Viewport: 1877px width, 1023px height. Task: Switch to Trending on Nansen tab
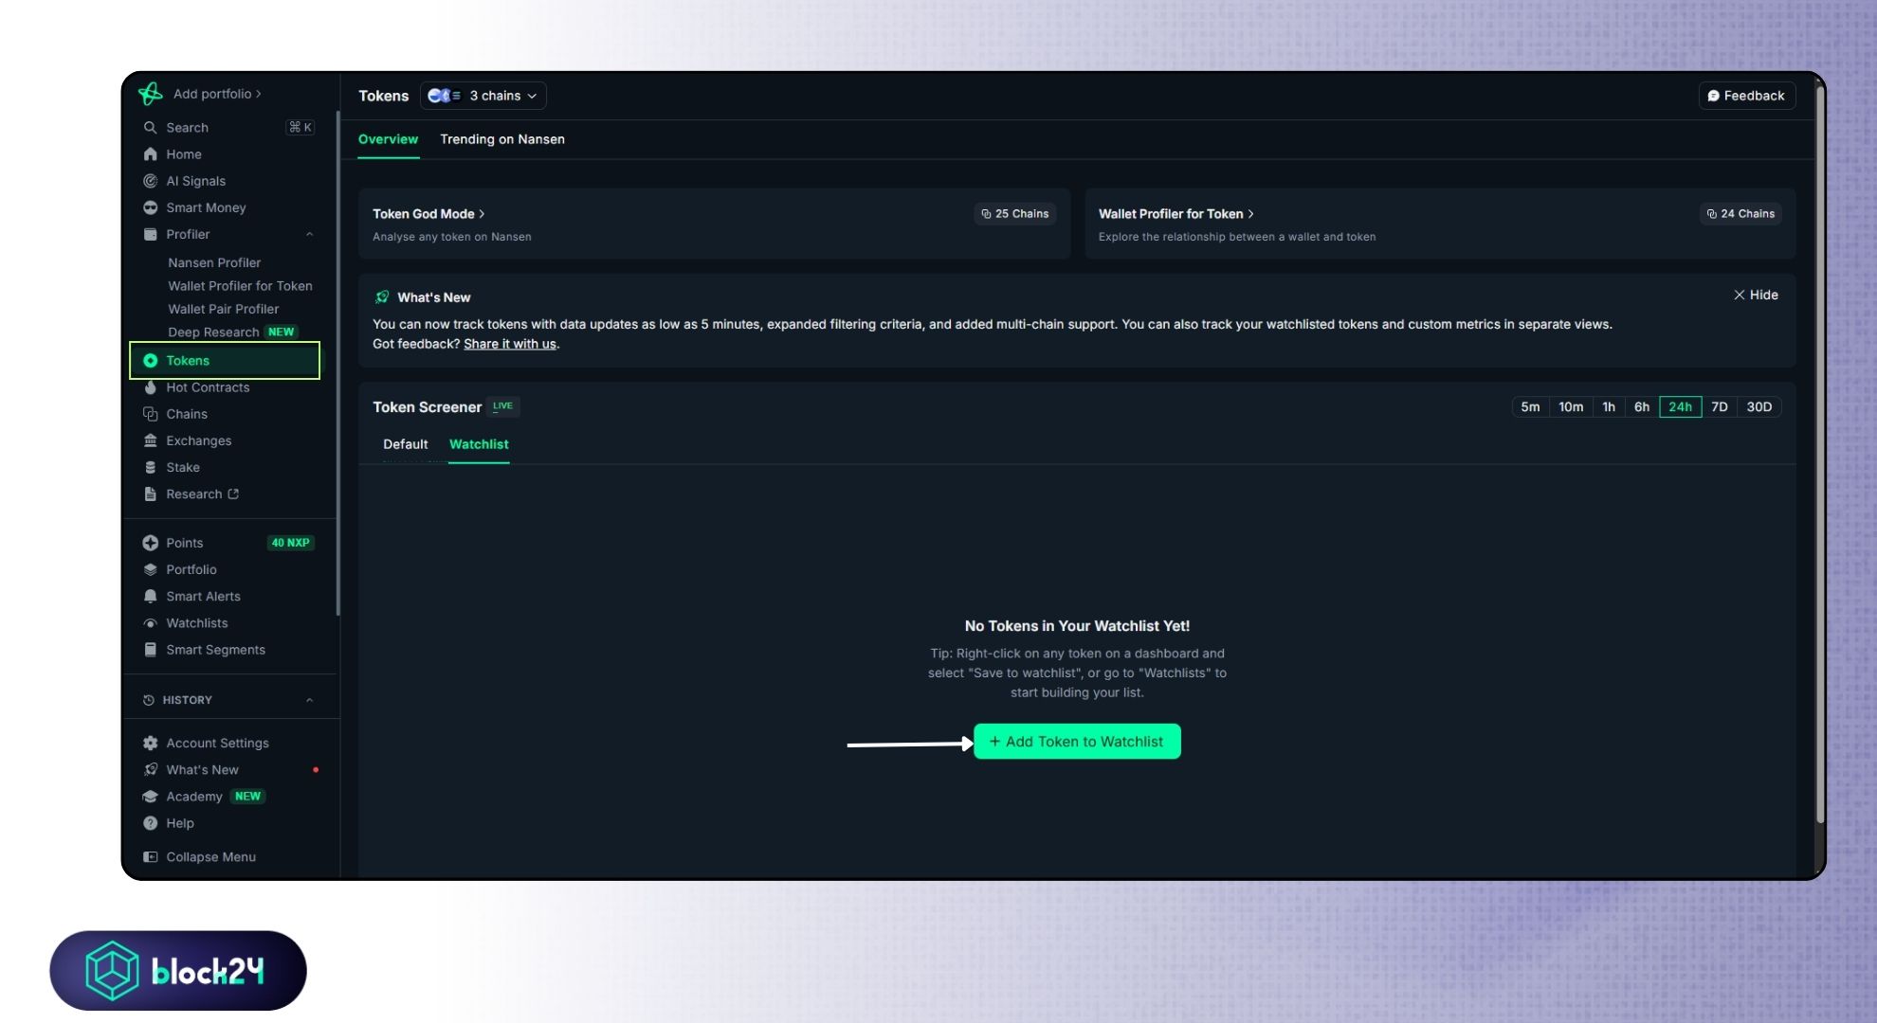[x=502, y=139]
